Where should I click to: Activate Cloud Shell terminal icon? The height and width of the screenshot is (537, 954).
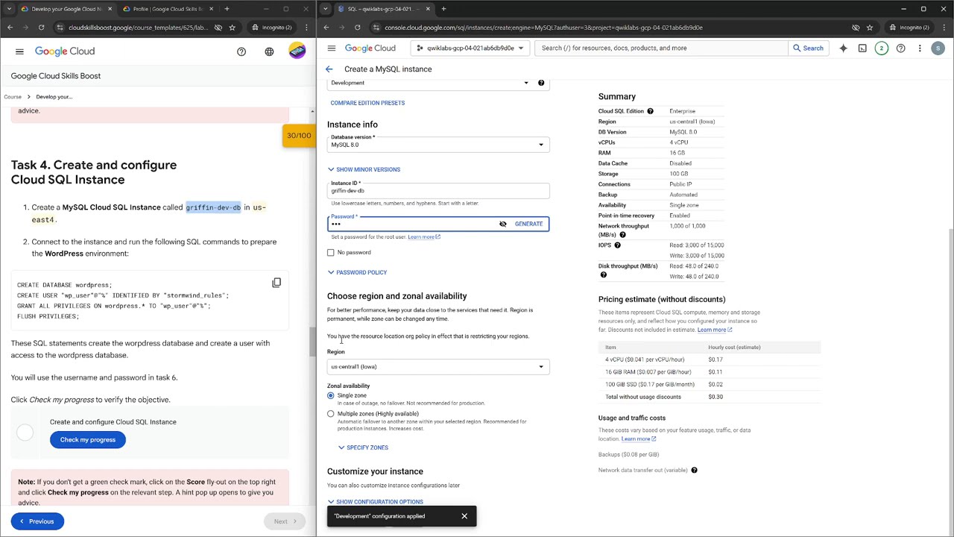(x=862, y=48)
